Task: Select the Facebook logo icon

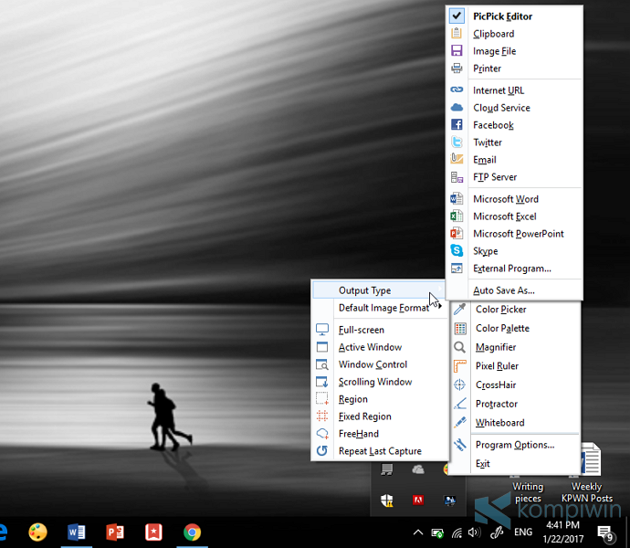Action: pyautogui.click(x=457, y=124)
